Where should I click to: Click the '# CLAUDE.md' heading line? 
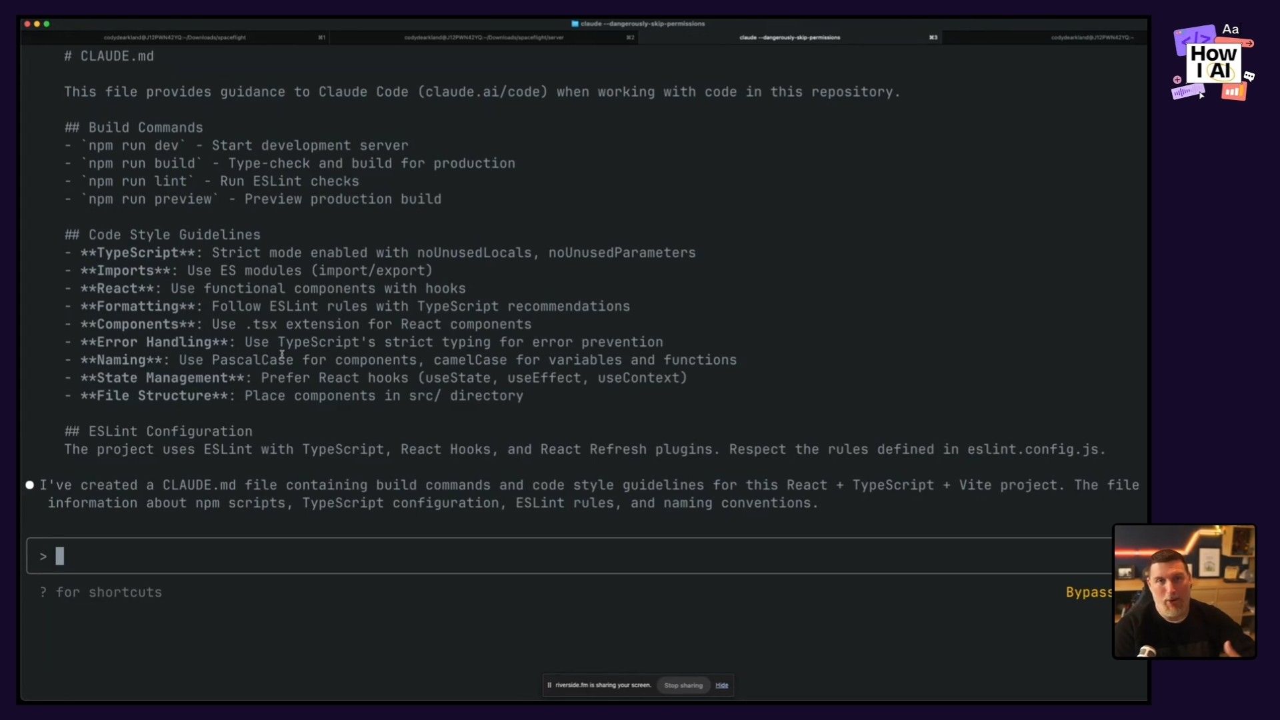coord(109,57)
